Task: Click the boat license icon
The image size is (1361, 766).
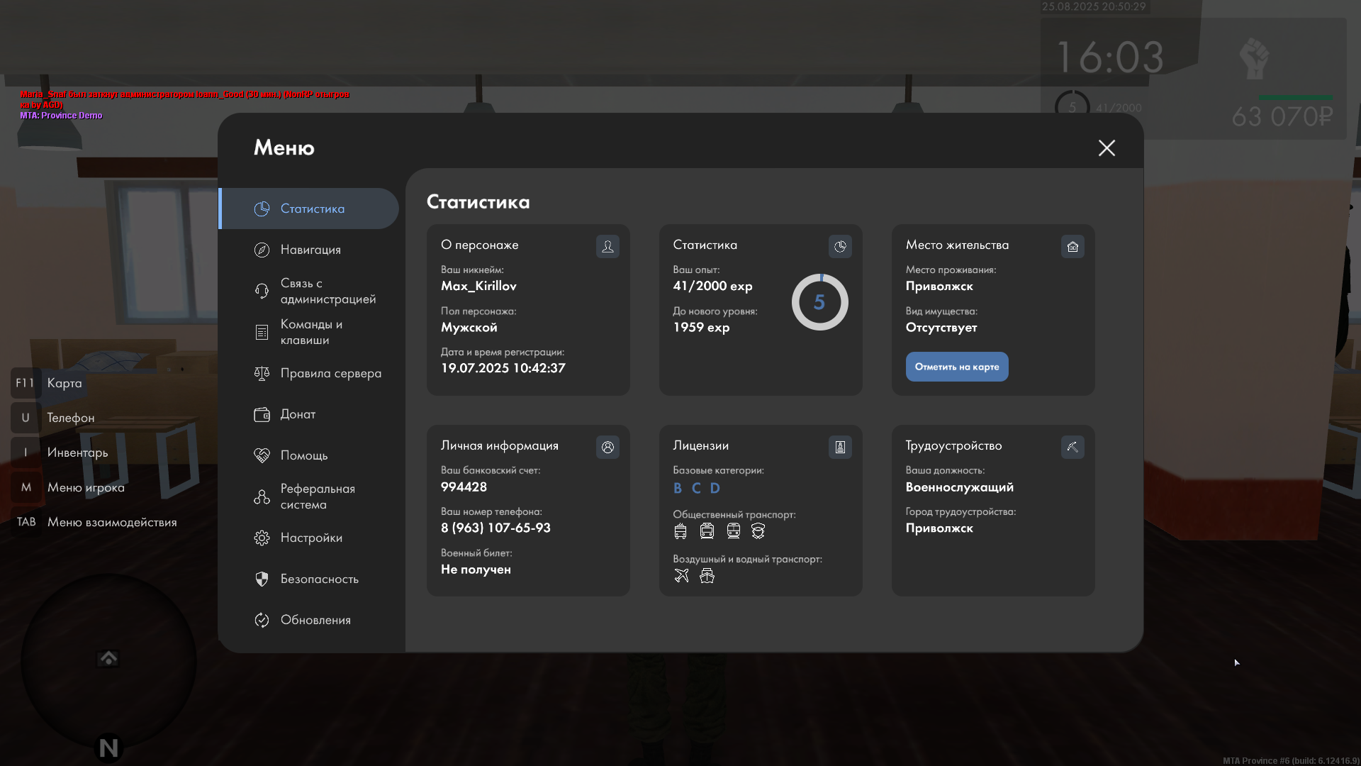Action: coord(707,575)
